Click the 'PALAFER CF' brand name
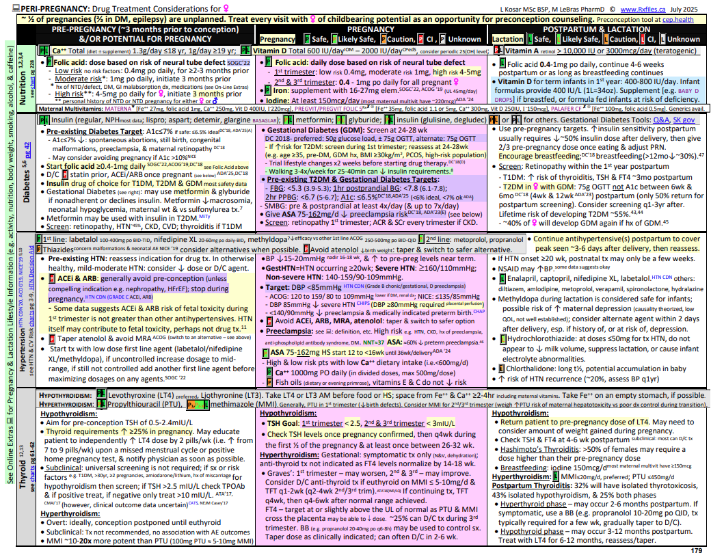The image size is (711, 553). [566, 109]
